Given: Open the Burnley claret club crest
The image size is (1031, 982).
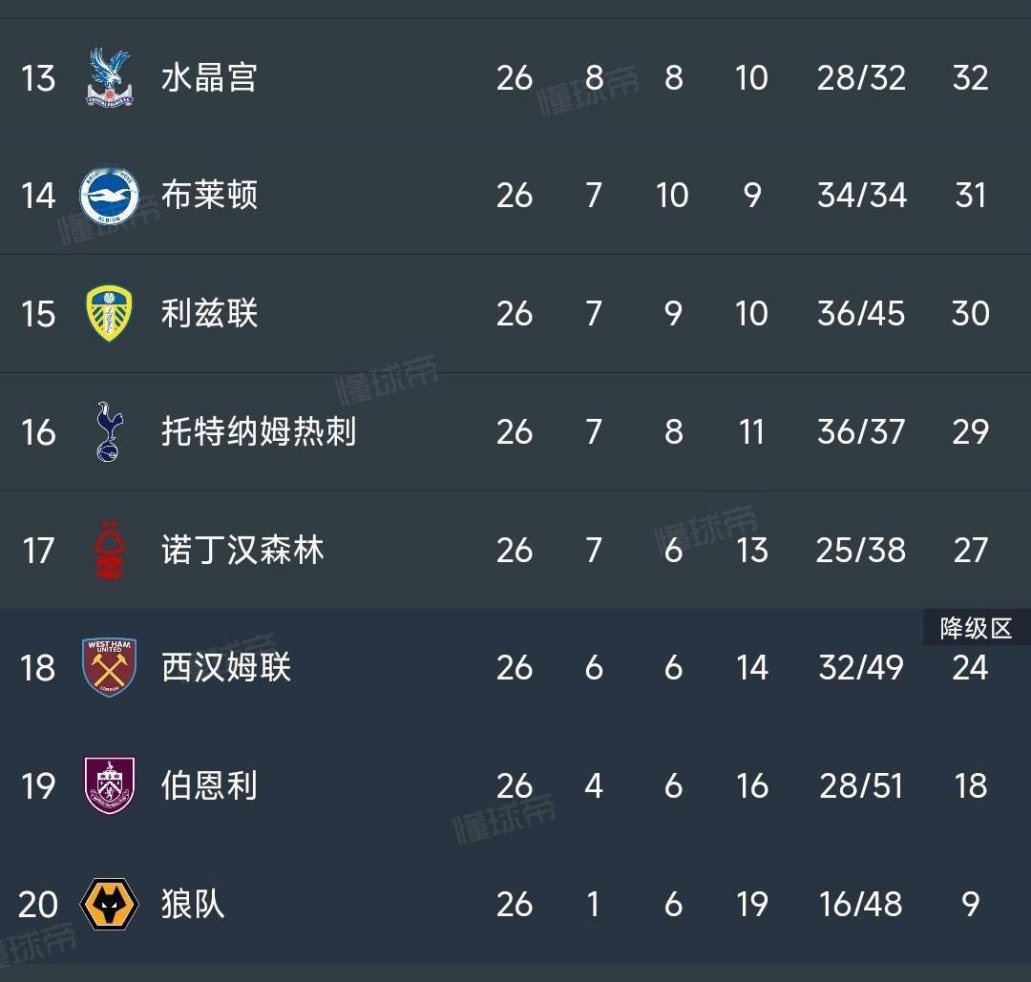Looking at the screenshot, I should point(109,786).
